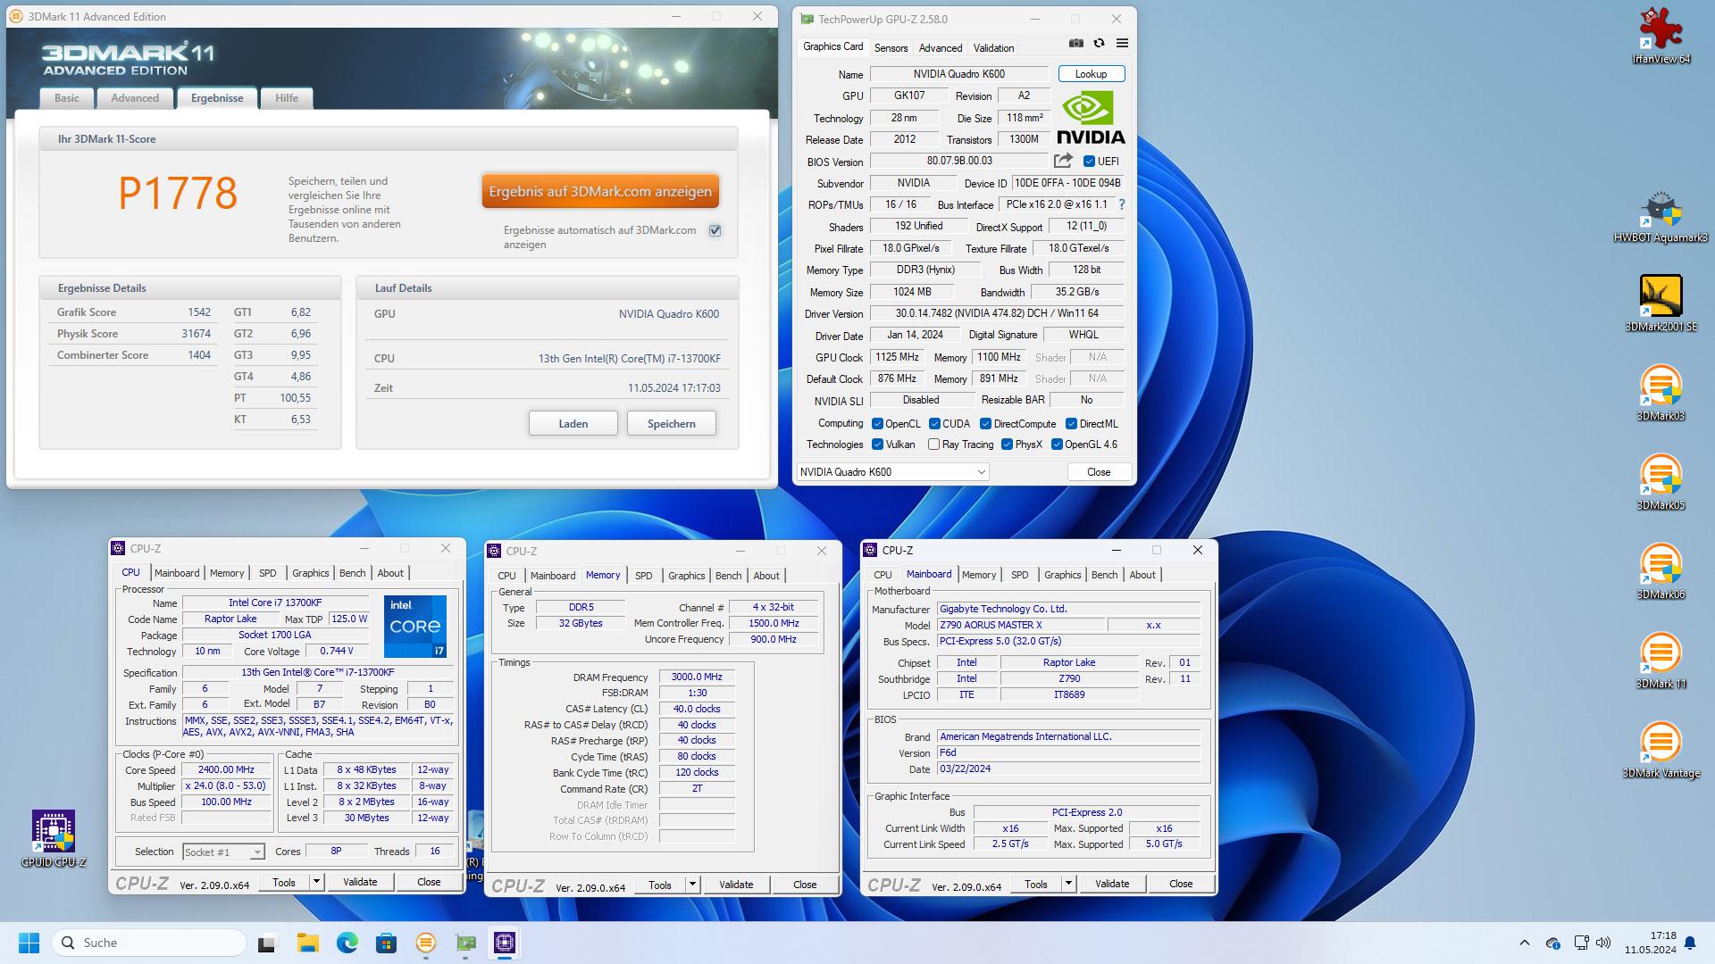The height and width of the screenshot is (964, 1715).
Task: Toggle OpenCL checkbox
Action: [x=877, y=424]
